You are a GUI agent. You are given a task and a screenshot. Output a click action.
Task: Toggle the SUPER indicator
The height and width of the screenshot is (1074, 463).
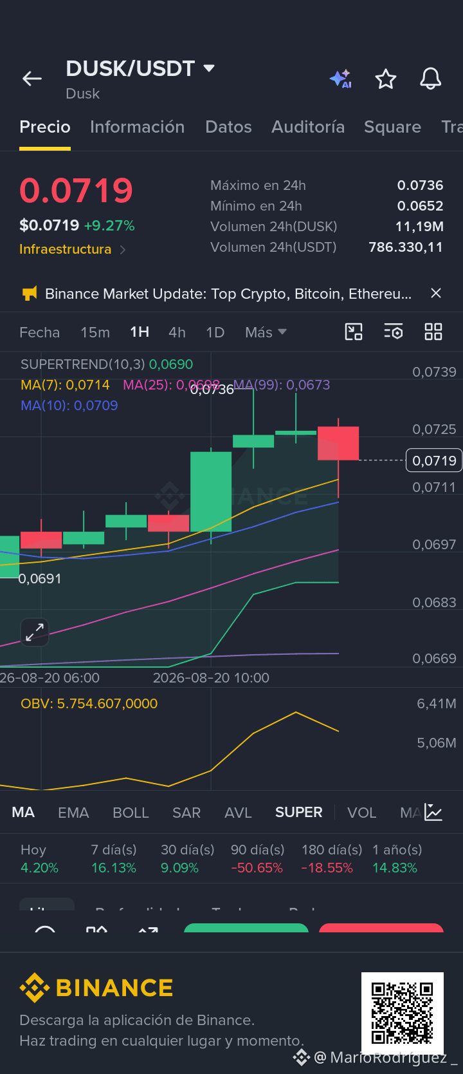pos(299,813)
